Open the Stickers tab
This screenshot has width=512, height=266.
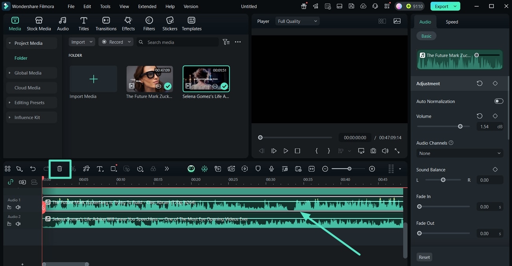[x=170, y=24]
